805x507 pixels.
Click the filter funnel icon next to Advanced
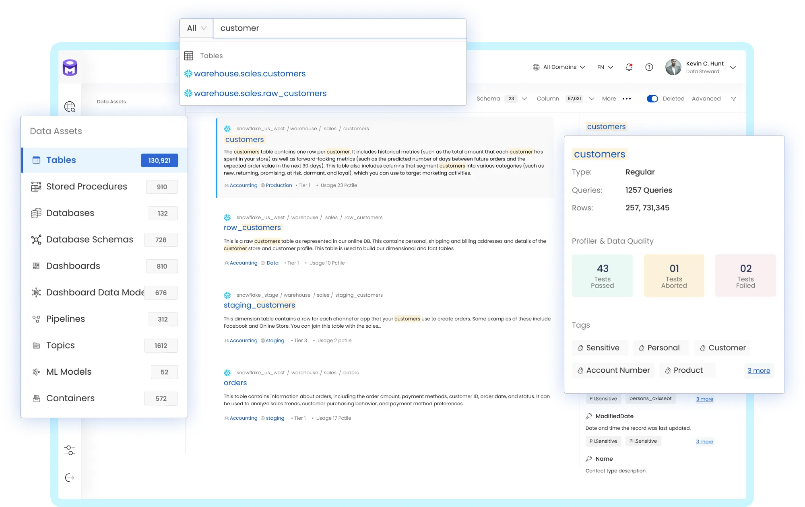[x=734, y=99]
